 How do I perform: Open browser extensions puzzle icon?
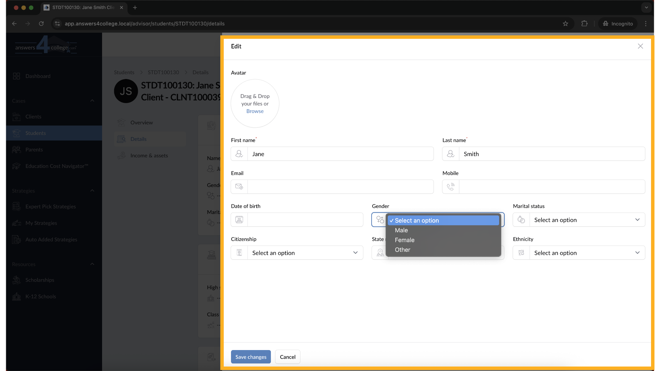click(x=584, y=24)
